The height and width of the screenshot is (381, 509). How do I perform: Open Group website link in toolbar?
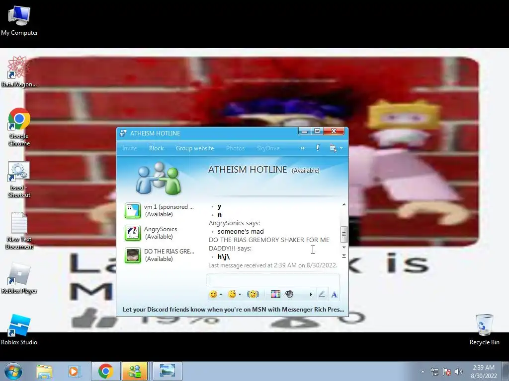point(195,148)
